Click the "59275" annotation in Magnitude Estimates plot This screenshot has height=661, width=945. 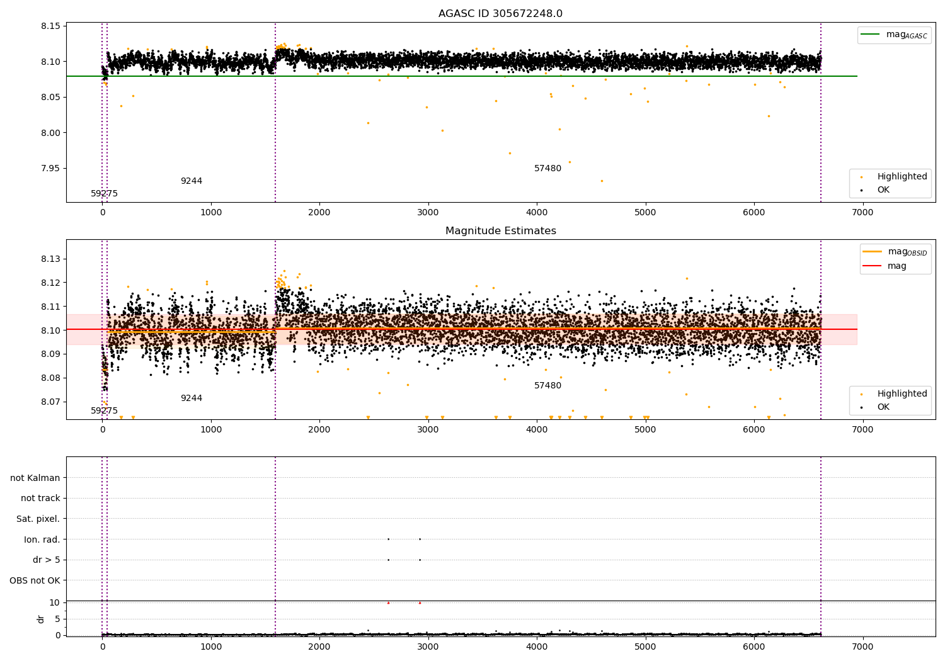pyautogui.click(x=105, y=411)
